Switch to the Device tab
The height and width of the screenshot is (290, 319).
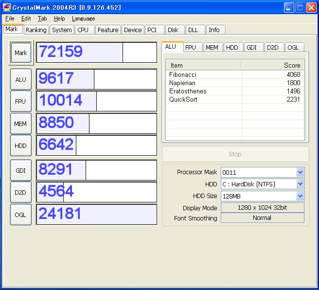[133, 30]
